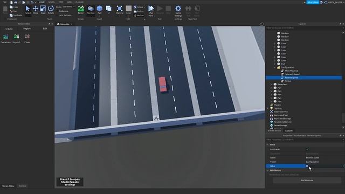The width and height of the screenshot is (345, 194).
Task: Switch to Toolbox tab at bottom left
Action: (x=22, y=186)
